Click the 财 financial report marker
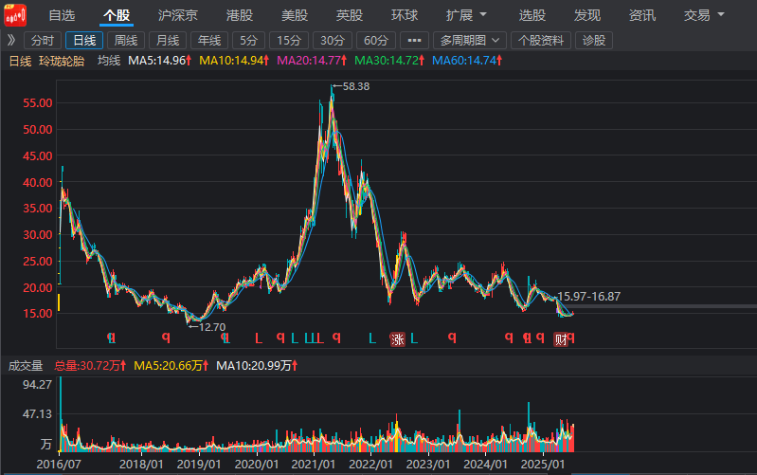 tap(560, 339)
